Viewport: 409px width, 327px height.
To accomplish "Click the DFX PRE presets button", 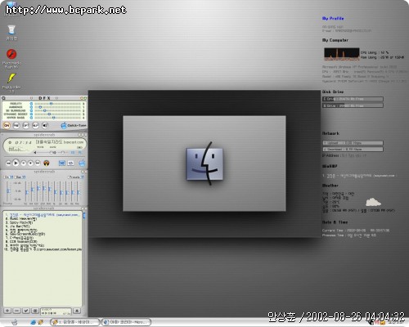I will click(16, 125).
